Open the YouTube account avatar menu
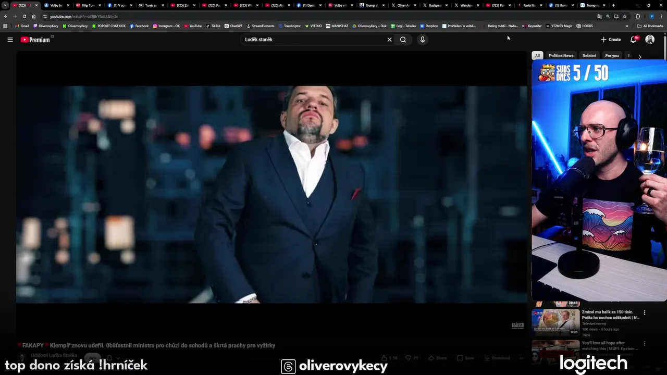 click(x=650, y=40)
